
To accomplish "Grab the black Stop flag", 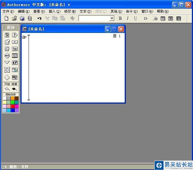I will coord(14,89).
